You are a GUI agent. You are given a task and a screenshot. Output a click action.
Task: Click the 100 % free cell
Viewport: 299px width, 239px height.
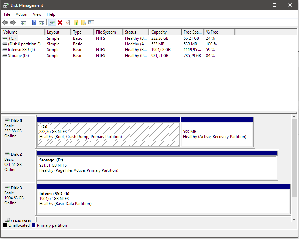[x=211, y=44]
